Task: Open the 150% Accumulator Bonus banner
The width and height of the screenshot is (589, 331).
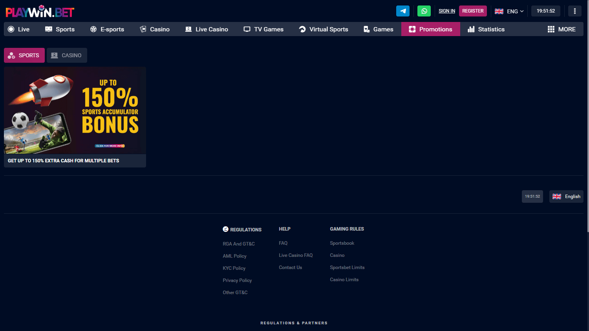Action: tap(75, 110)
